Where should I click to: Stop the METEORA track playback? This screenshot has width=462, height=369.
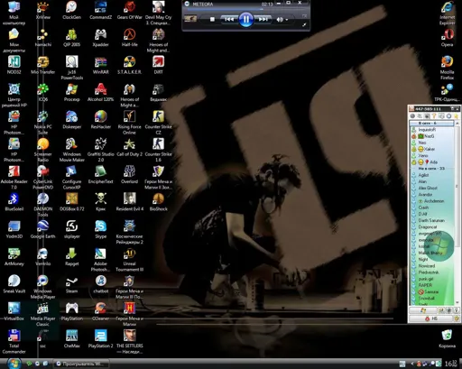(x=212, y=19)
